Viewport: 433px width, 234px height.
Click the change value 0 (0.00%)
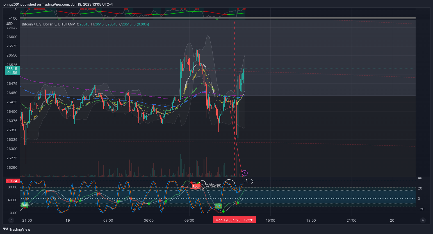(141, 24)
